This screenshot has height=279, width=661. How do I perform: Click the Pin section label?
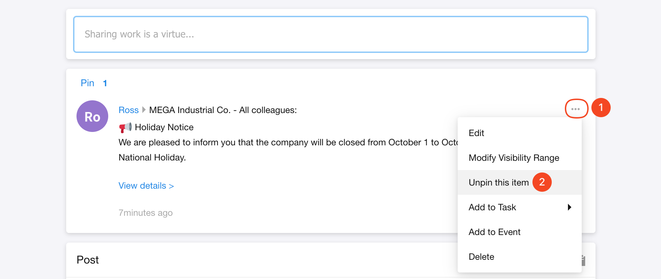point(88,83)
